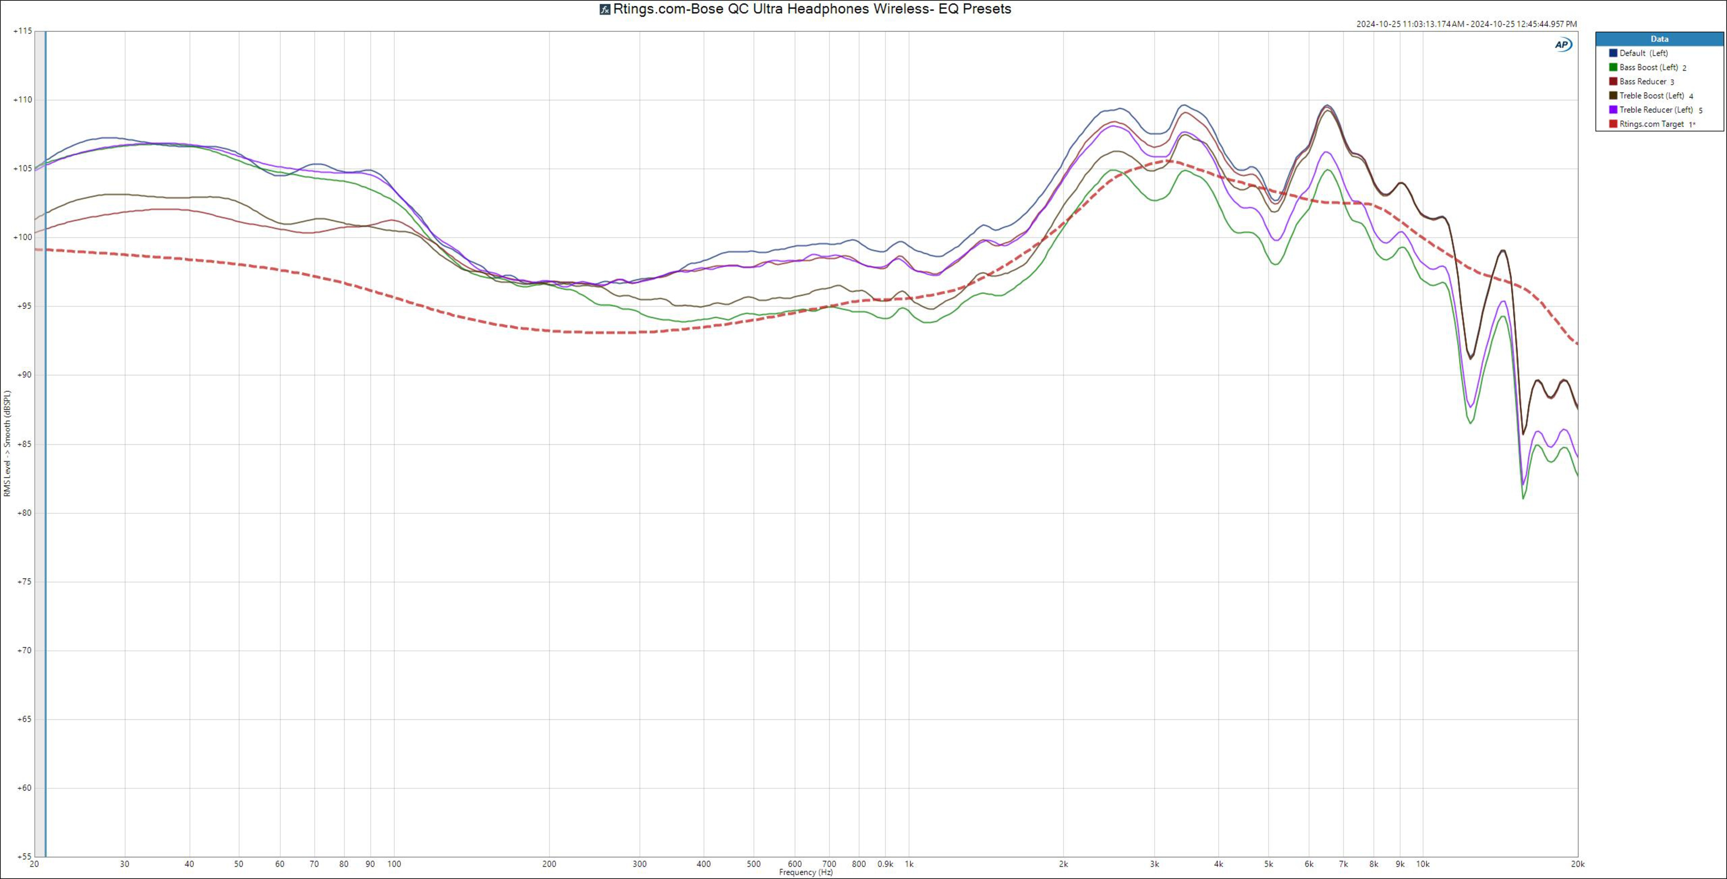Click the brown Treble Boost legend swatch

click(x=1613, y=96)
